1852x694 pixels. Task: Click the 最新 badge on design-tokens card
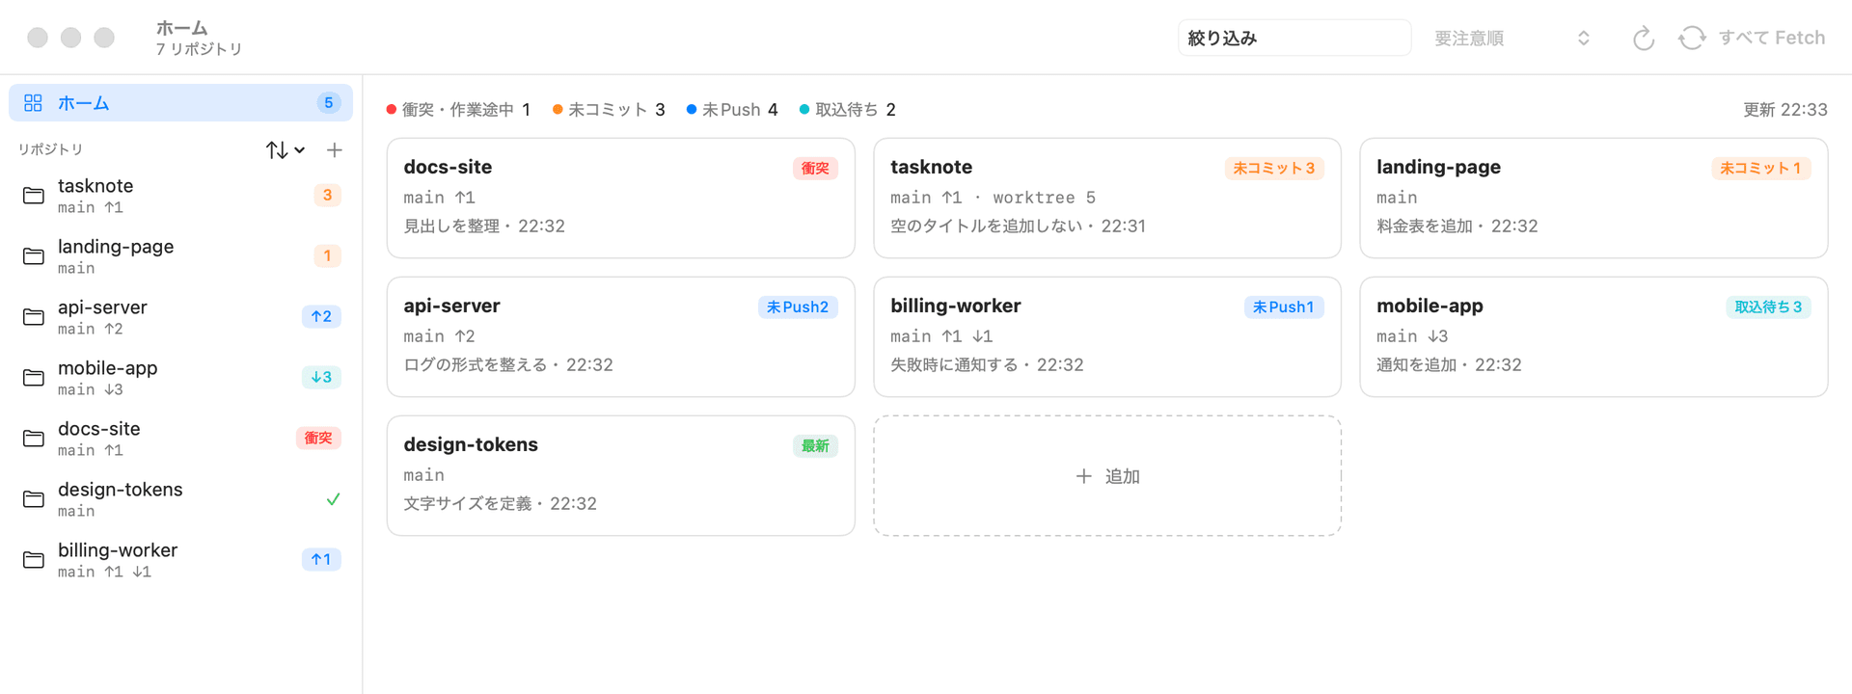click(815, 446)
